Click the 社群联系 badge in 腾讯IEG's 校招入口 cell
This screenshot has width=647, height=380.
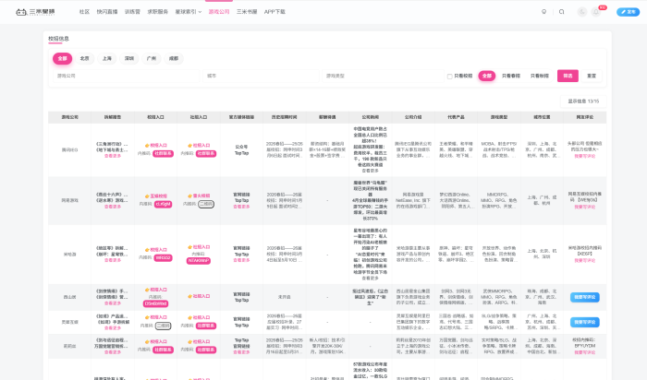[x=163, y=153]
